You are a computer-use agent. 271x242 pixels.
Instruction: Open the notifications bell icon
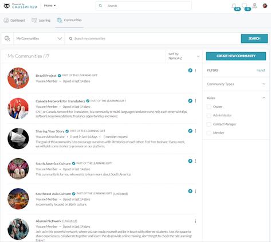pyautogui.click(x=234, y=6)
